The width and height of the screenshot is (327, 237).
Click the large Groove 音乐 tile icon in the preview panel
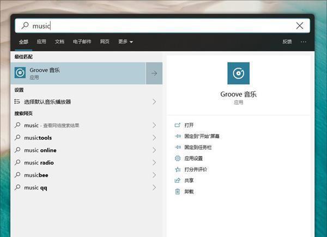(238, 73)
